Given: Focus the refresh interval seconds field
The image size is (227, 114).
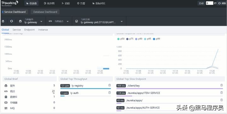Looking at the screenshot, I should point(209,3).
